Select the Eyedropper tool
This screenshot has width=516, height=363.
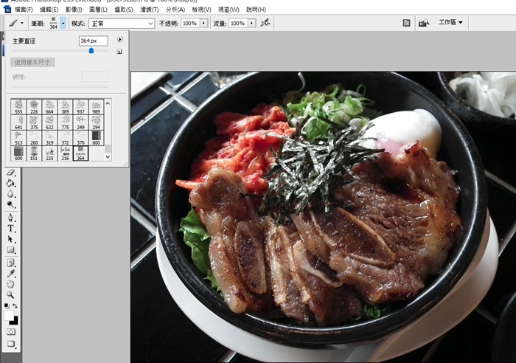pyautogui.click(x=11, y=273)
